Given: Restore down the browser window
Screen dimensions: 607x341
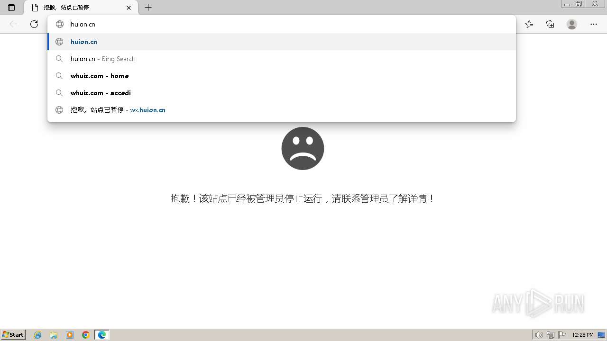Looking at the screenshot, I should (579, 4).
